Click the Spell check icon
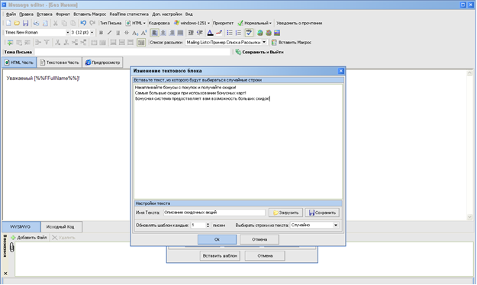The image size is (477, 285). click(x=249, y=33)
